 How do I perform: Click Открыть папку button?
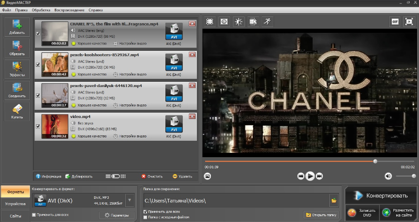322,215
